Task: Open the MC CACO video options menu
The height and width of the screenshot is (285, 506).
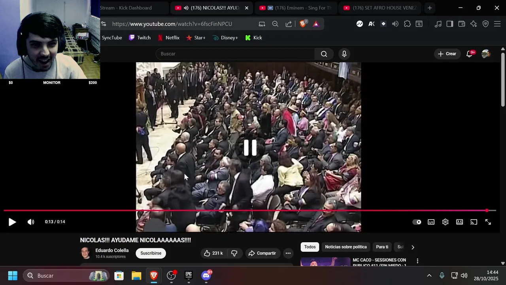Action: [417, 261]
